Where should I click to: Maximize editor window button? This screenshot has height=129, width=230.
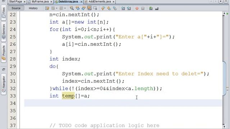coord(226,1)
